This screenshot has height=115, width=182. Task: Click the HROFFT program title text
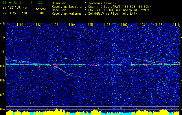click(18, 2)
